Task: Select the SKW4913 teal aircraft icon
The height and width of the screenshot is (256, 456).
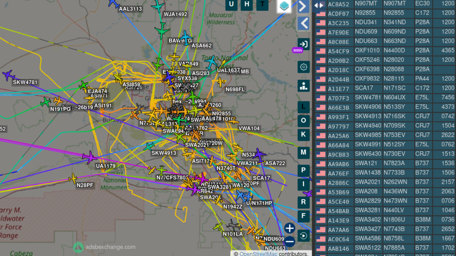Action: 149,146
